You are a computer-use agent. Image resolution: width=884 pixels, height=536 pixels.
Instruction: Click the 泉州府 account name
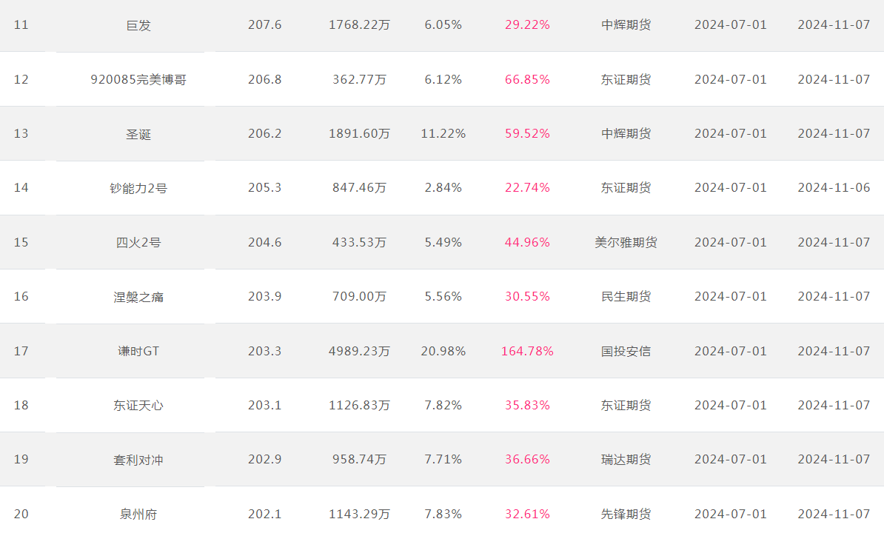138,514
